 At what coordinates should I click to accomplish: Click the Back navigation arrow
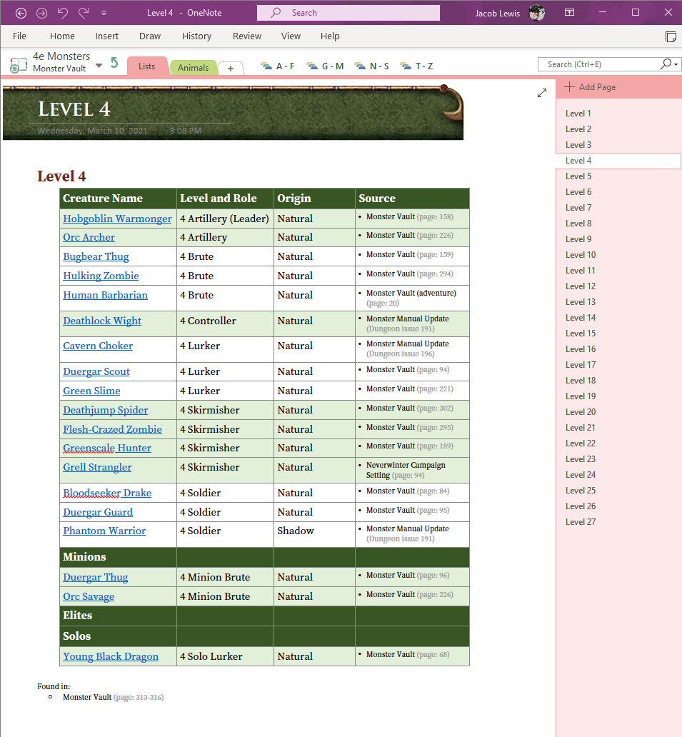click(21, 13)
